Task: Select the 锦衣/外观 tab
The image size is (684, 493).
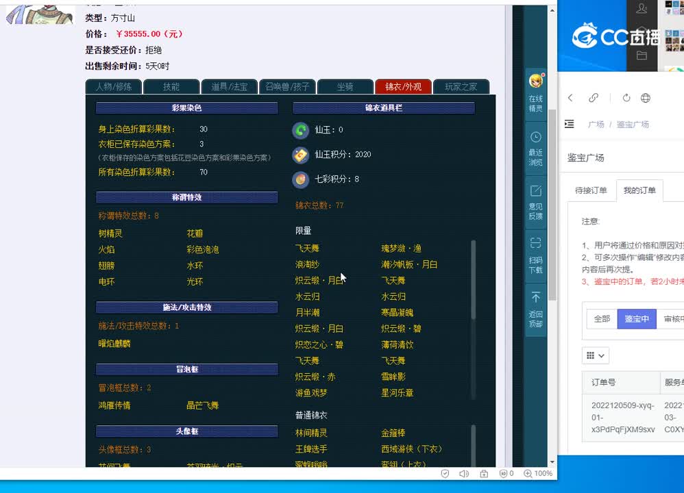Action: (x=404, y=87)
